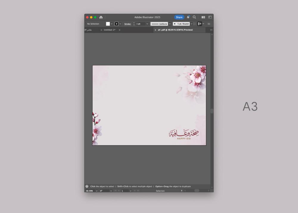
Task: Click the Share button
Action: [179, 17]
